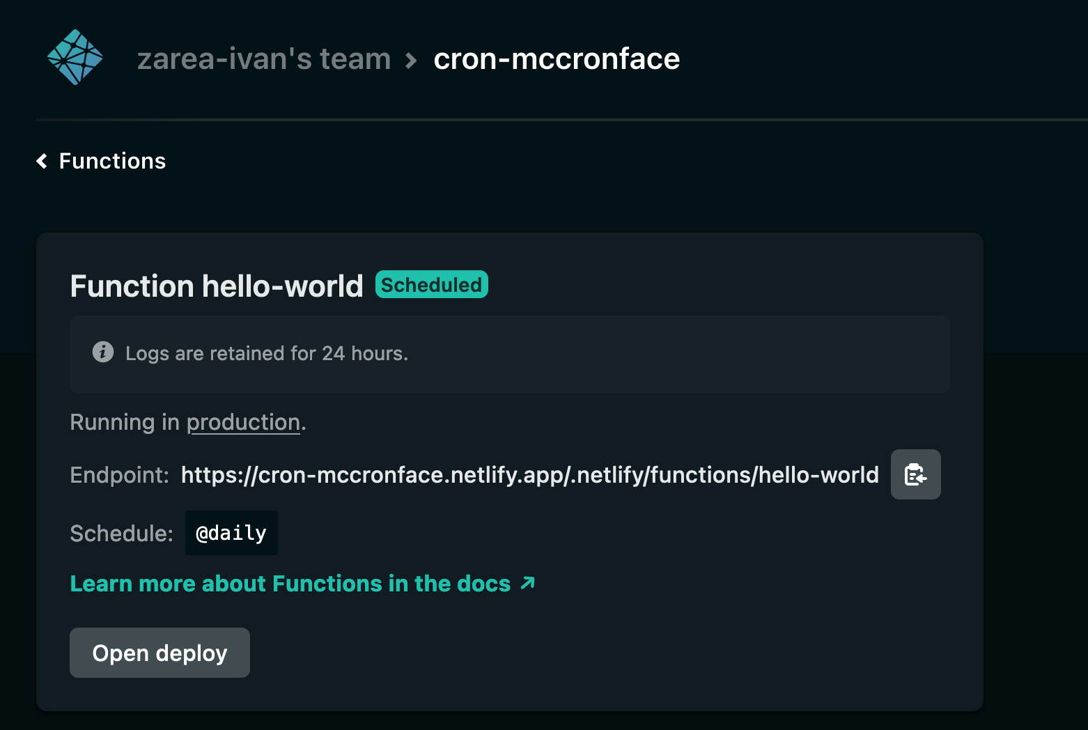1088x730 pixels.
Task: Click the Netlify logo icon
Action: click(x=75, y=58)
